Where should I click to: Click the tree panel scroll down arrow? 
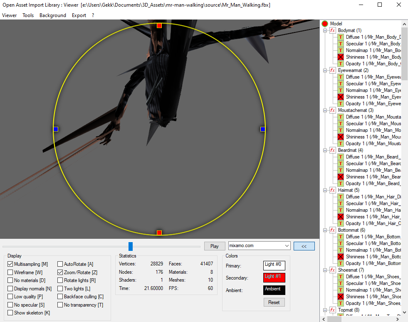[x=404, y=312]
